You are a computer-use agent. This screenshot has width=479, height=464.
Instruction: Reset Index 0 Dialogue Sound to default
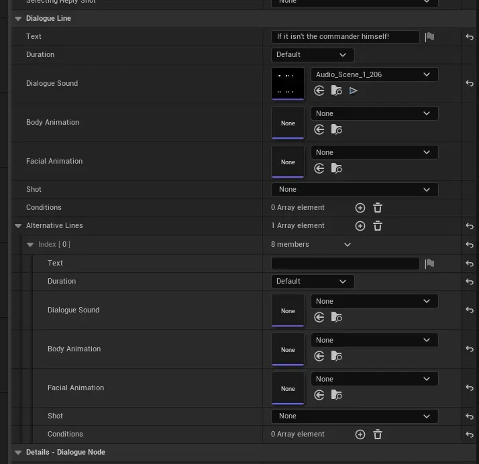click(470, 310)
